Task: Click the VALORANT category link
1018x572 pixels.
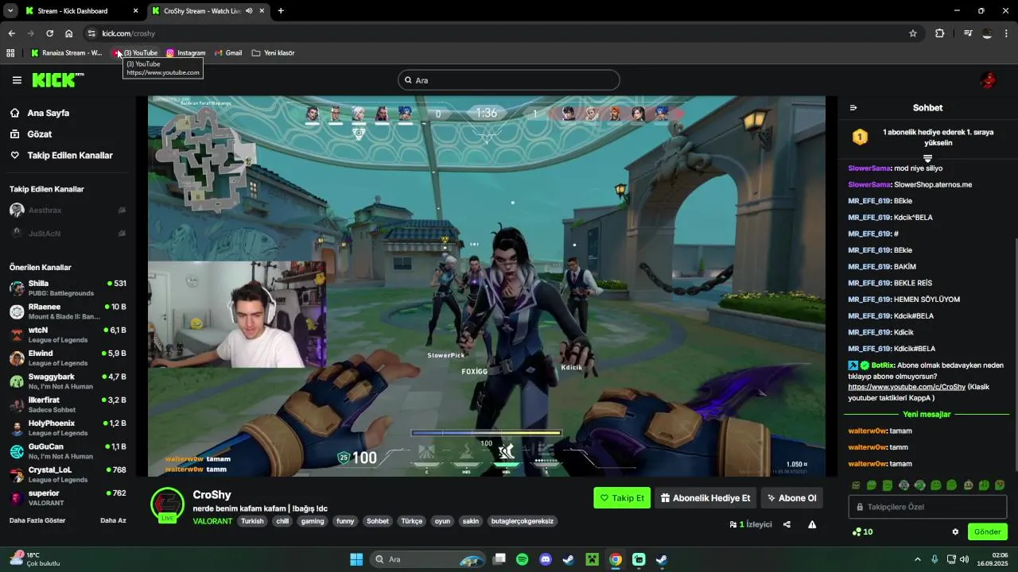Action: (x=212, y=521)
